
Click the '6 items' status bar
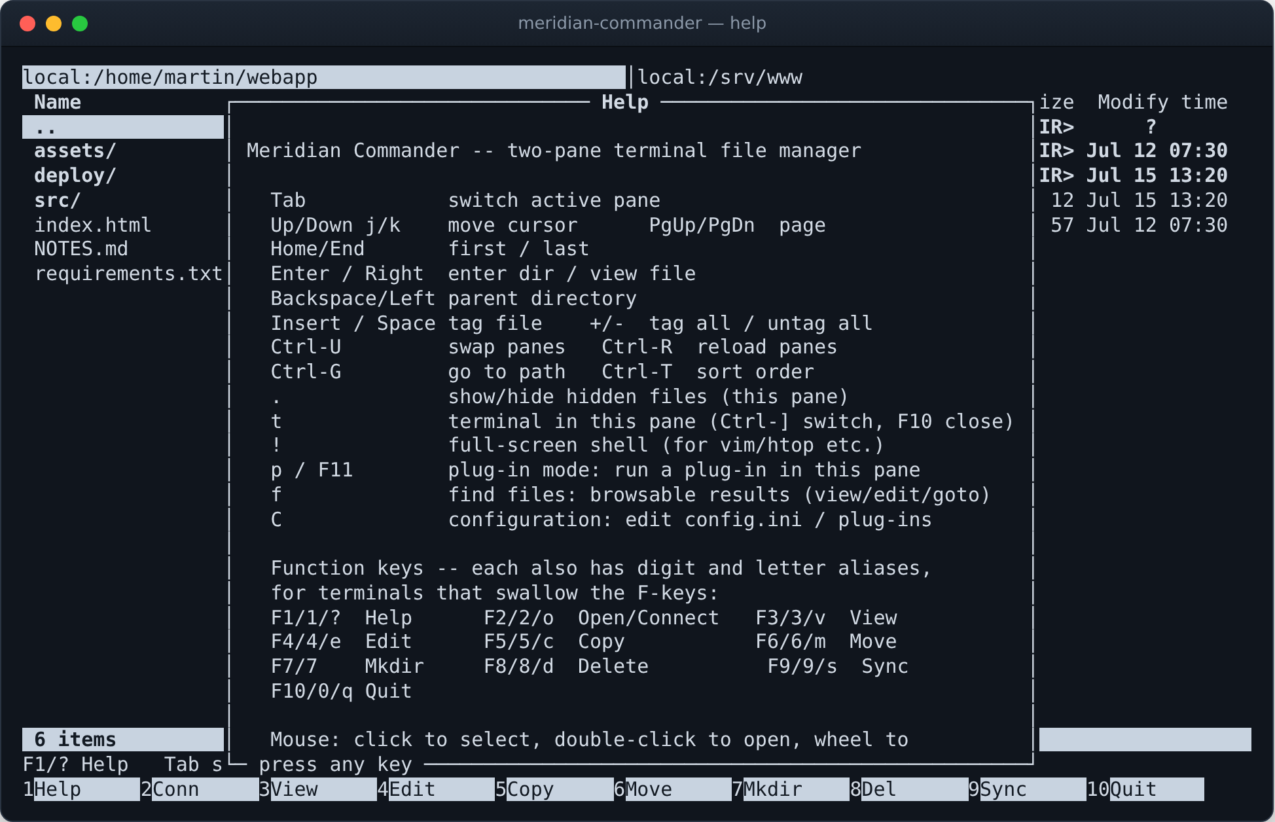[123, 740]
